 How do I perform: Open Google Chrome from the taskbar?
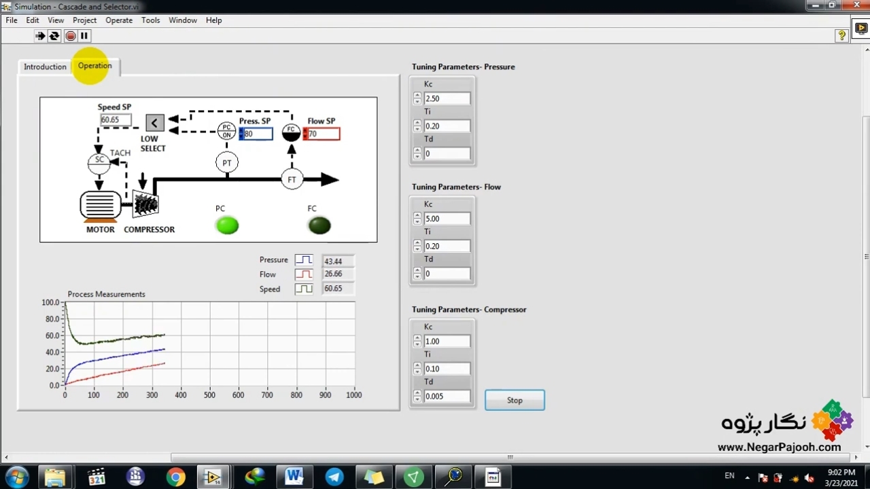pyautogui.click(x=175, y=477)
